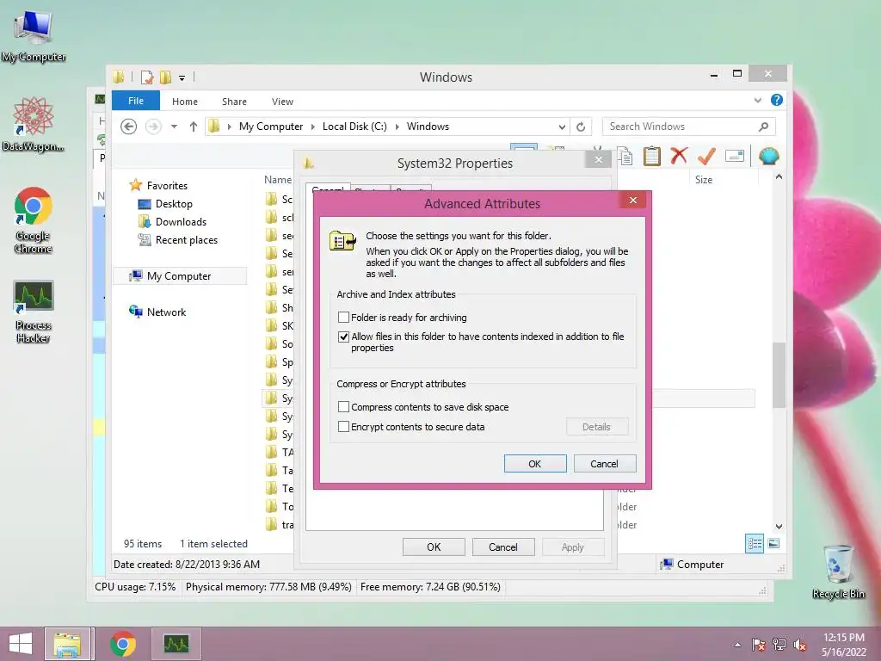Click the Forward arrow in Explorer
This screenshot has width=881, height=661.
pos(153,127)
